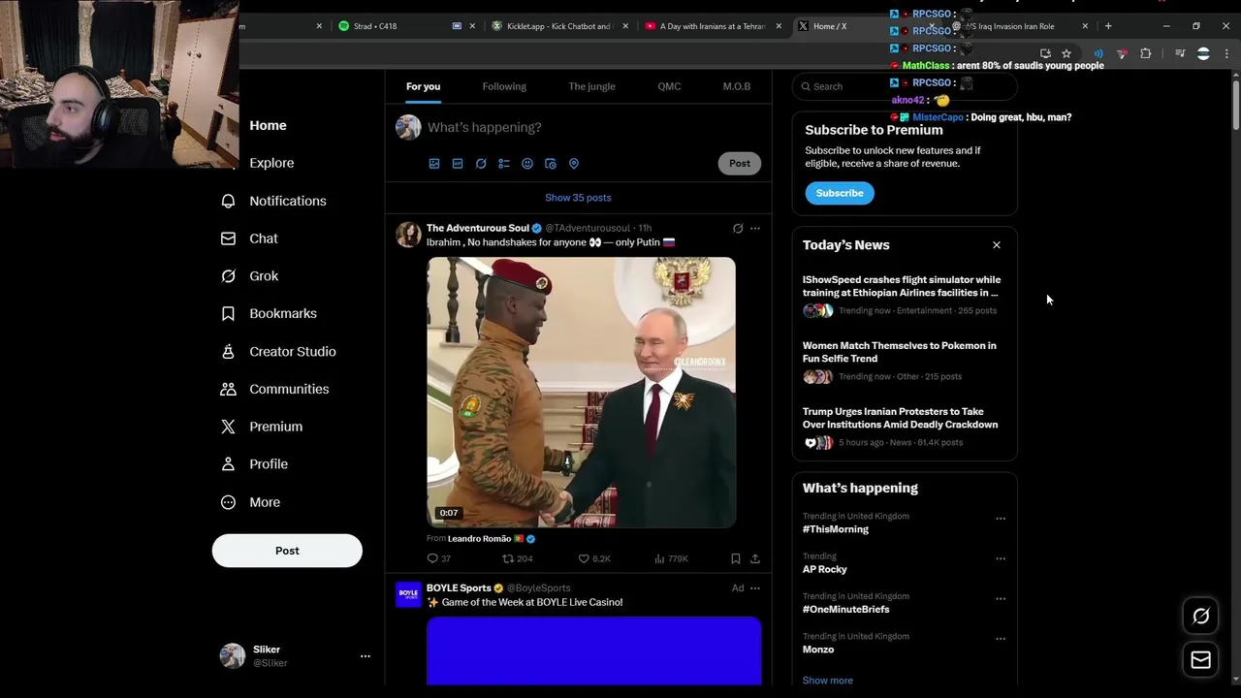Open the emoji picker in composer
Image resolution: width=1241 pixels, height=698 pixels.
[527, 164]
